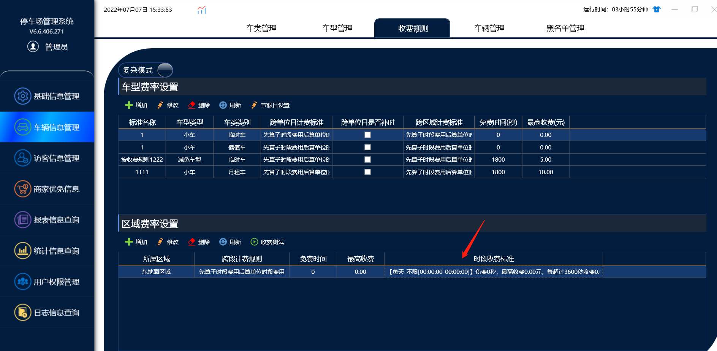
Task: Sort by 标准名称 column header
Action: click(142, 122)
